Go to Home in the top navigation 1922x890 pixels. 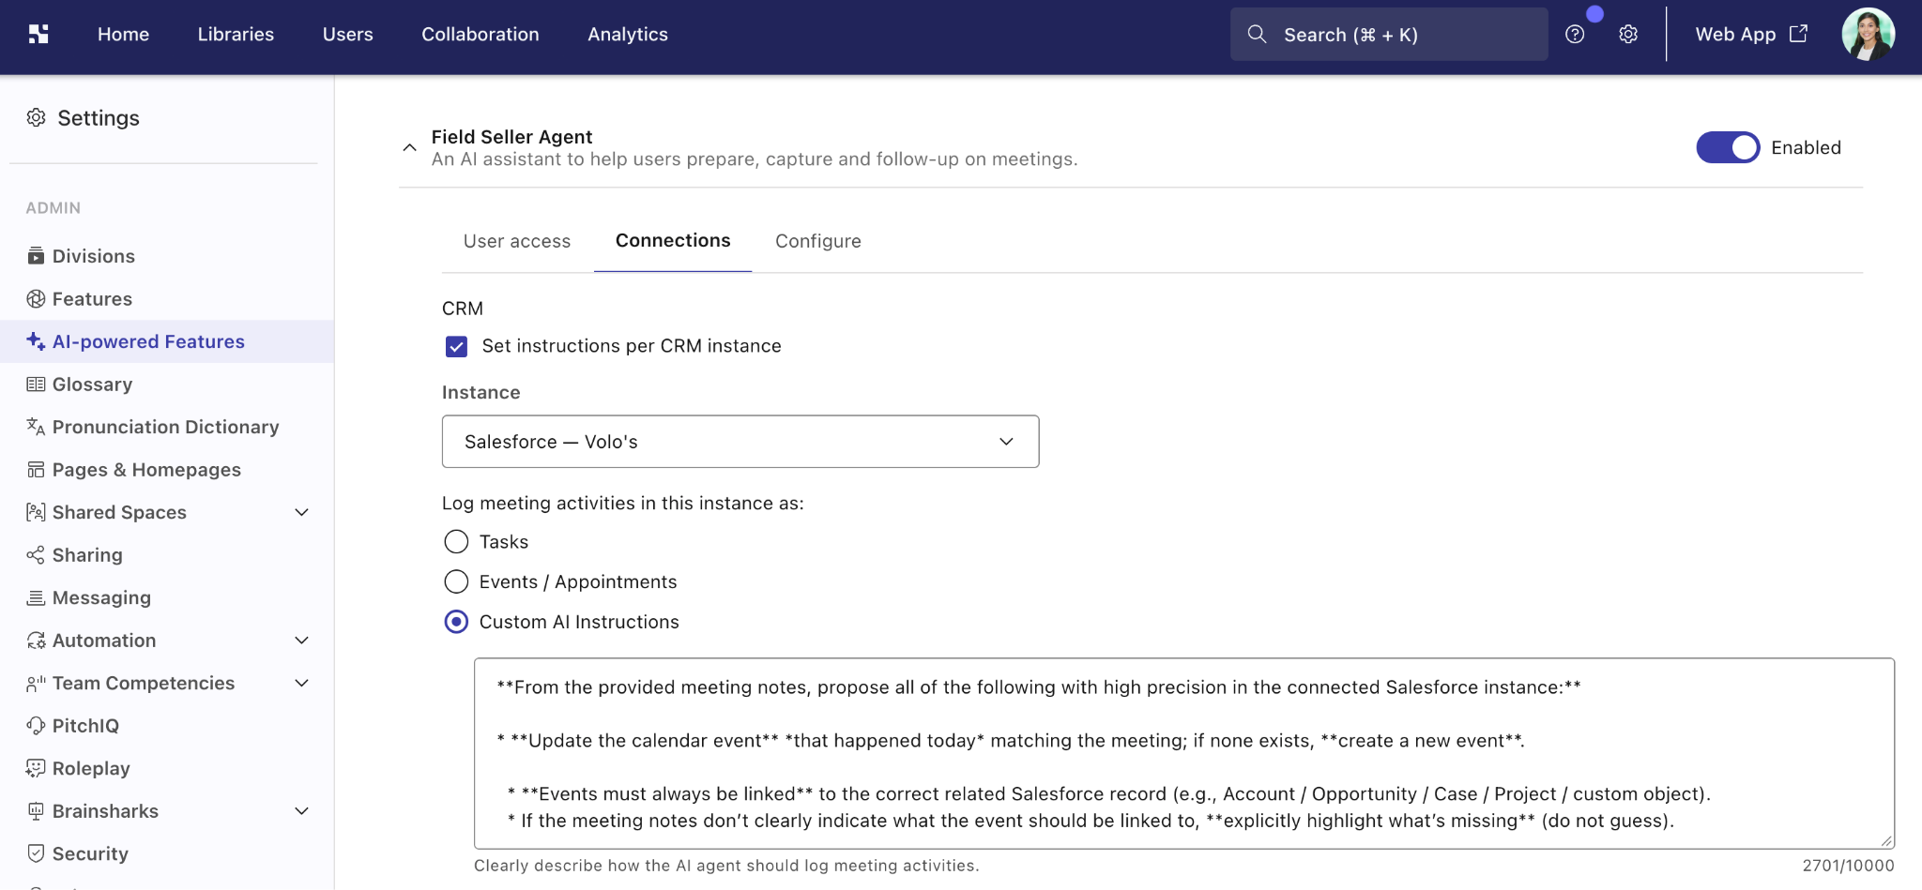pos(123,34)
